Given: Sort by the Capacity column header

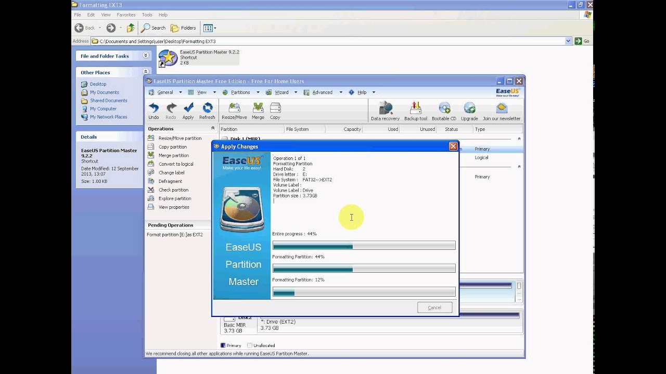Looking at the screenshot, I should pos(344,129).
